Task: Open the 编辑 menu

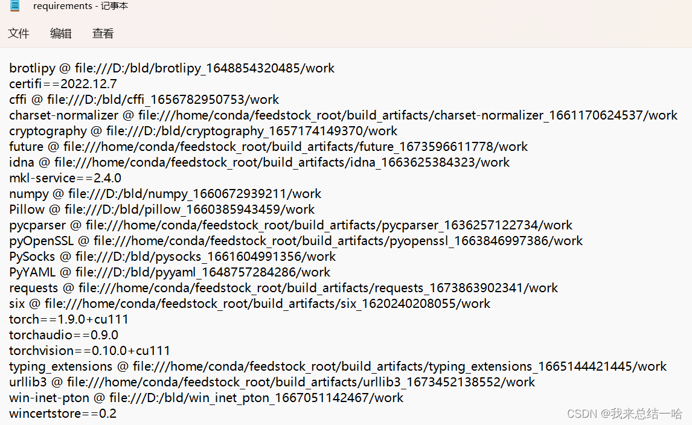Action: click(x=60, y=34)
